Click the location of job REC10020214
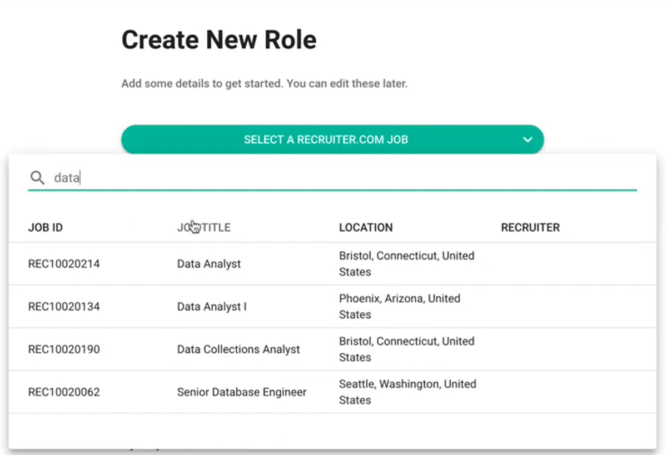This screenshot has height=455, width=667. coord(406,264)
